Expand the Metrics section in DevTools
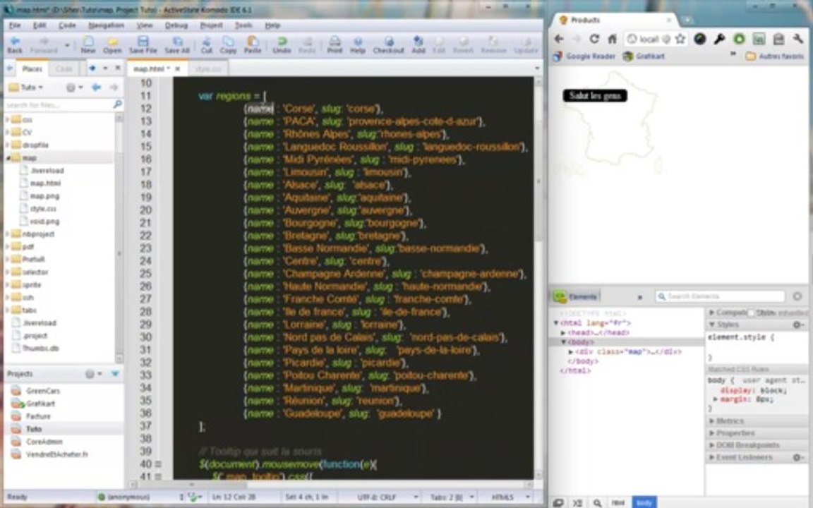Viewport: 813px width, 508px height. pyautogui.click(x=712, y=421)
